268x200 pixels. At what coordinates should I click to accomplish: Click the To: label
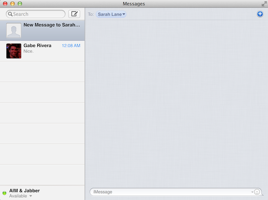click(91, 14)
